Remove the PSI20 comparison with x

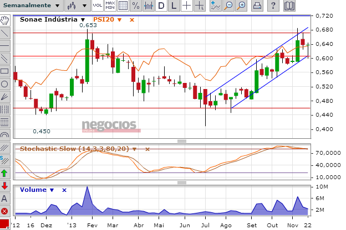[132, 20]
